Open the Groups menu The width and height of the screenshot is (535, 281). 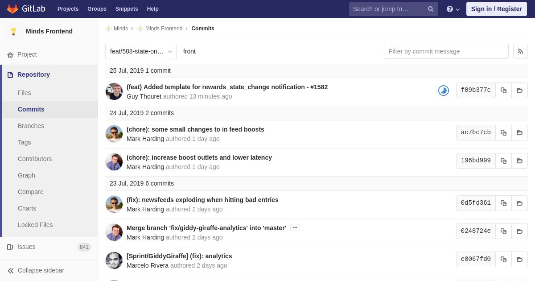(97, 9)
